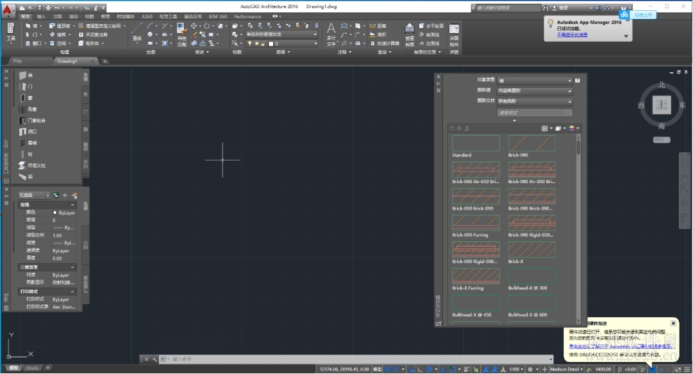Screen dimensions: 693x374
Task: Click the Multiline Text (多行文字) tool
Action: pos(331,35)
